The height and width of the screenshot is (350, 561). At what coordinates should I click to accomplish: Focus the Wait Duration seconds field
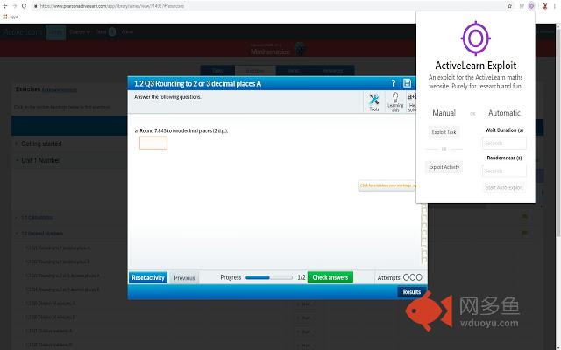coord(504,143)
